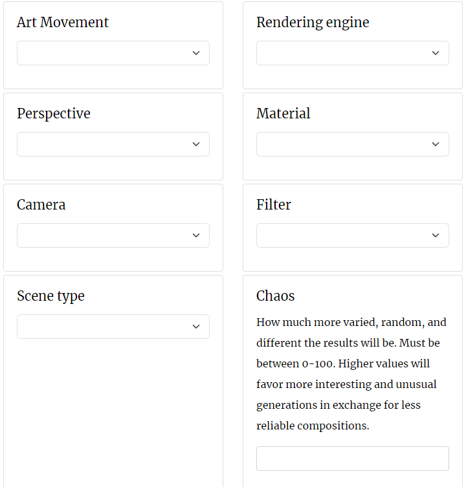Expand the Camera dropdown field
Image resolution: width=466 pixels, height=487 pixels.
click(113, 235)
